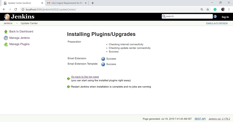The image size is (233, 122).
Task: Click the Jenkins butler logo icon
Action: [x=7, y=17]
